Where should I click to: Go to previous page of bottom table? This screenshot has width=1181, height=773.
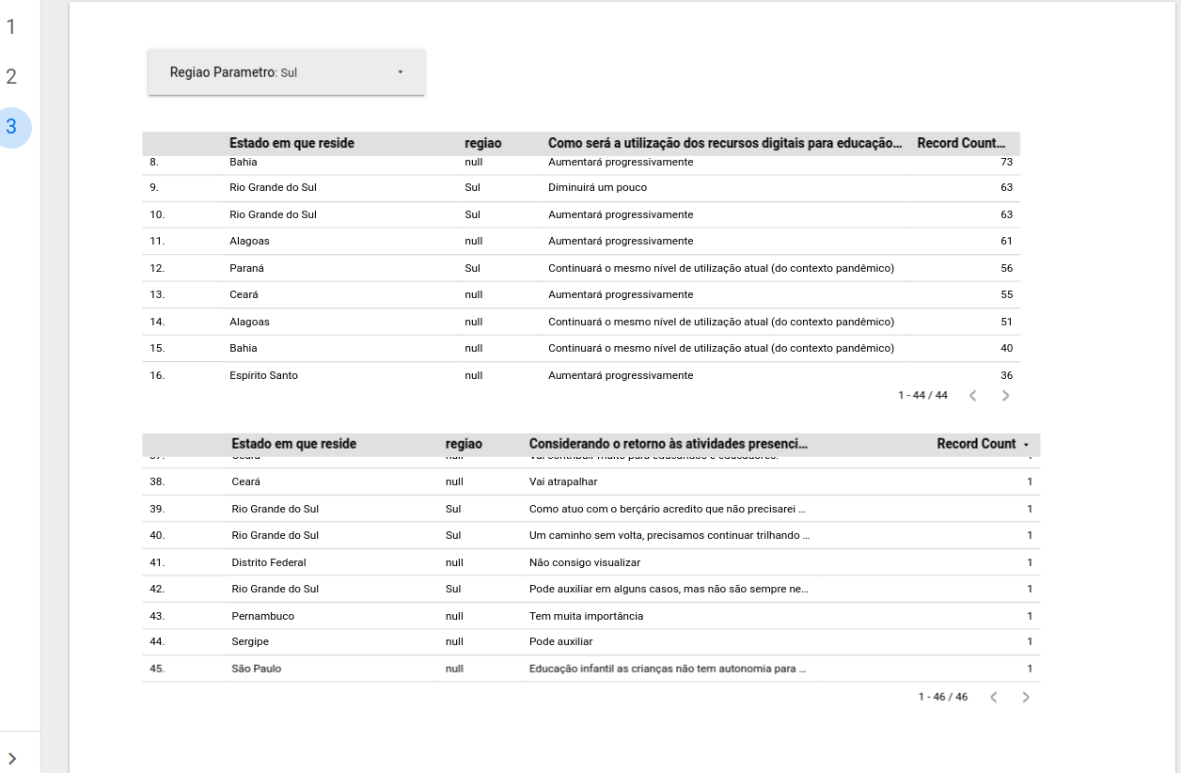[x=994, y=697]
